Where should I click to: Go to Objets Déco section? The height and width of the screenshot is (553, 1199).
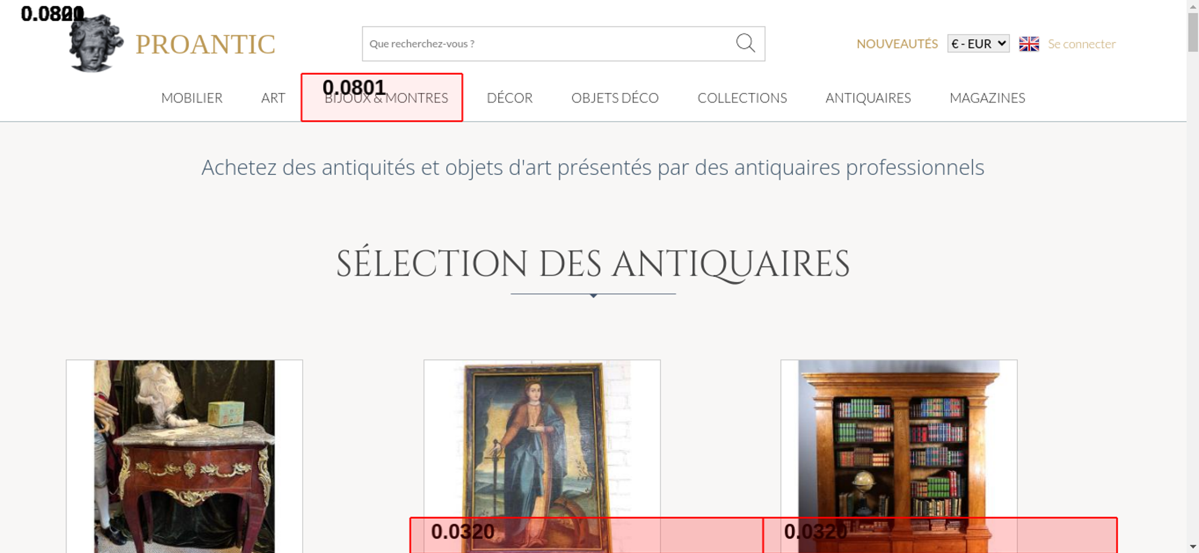615,98
